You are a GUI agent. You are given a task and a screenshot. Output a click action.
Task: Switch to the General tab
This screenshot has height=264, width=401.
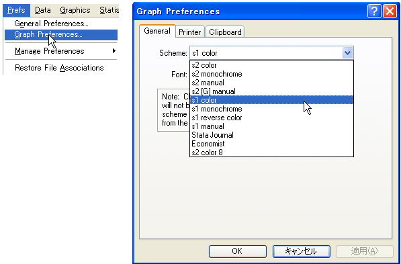pyautogui.click(x=157, y=31)
